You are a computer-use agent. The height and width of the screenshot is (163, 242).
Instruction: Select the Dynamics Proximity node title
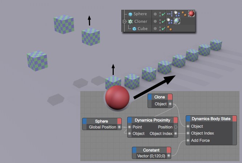click(x=153, y=120)
